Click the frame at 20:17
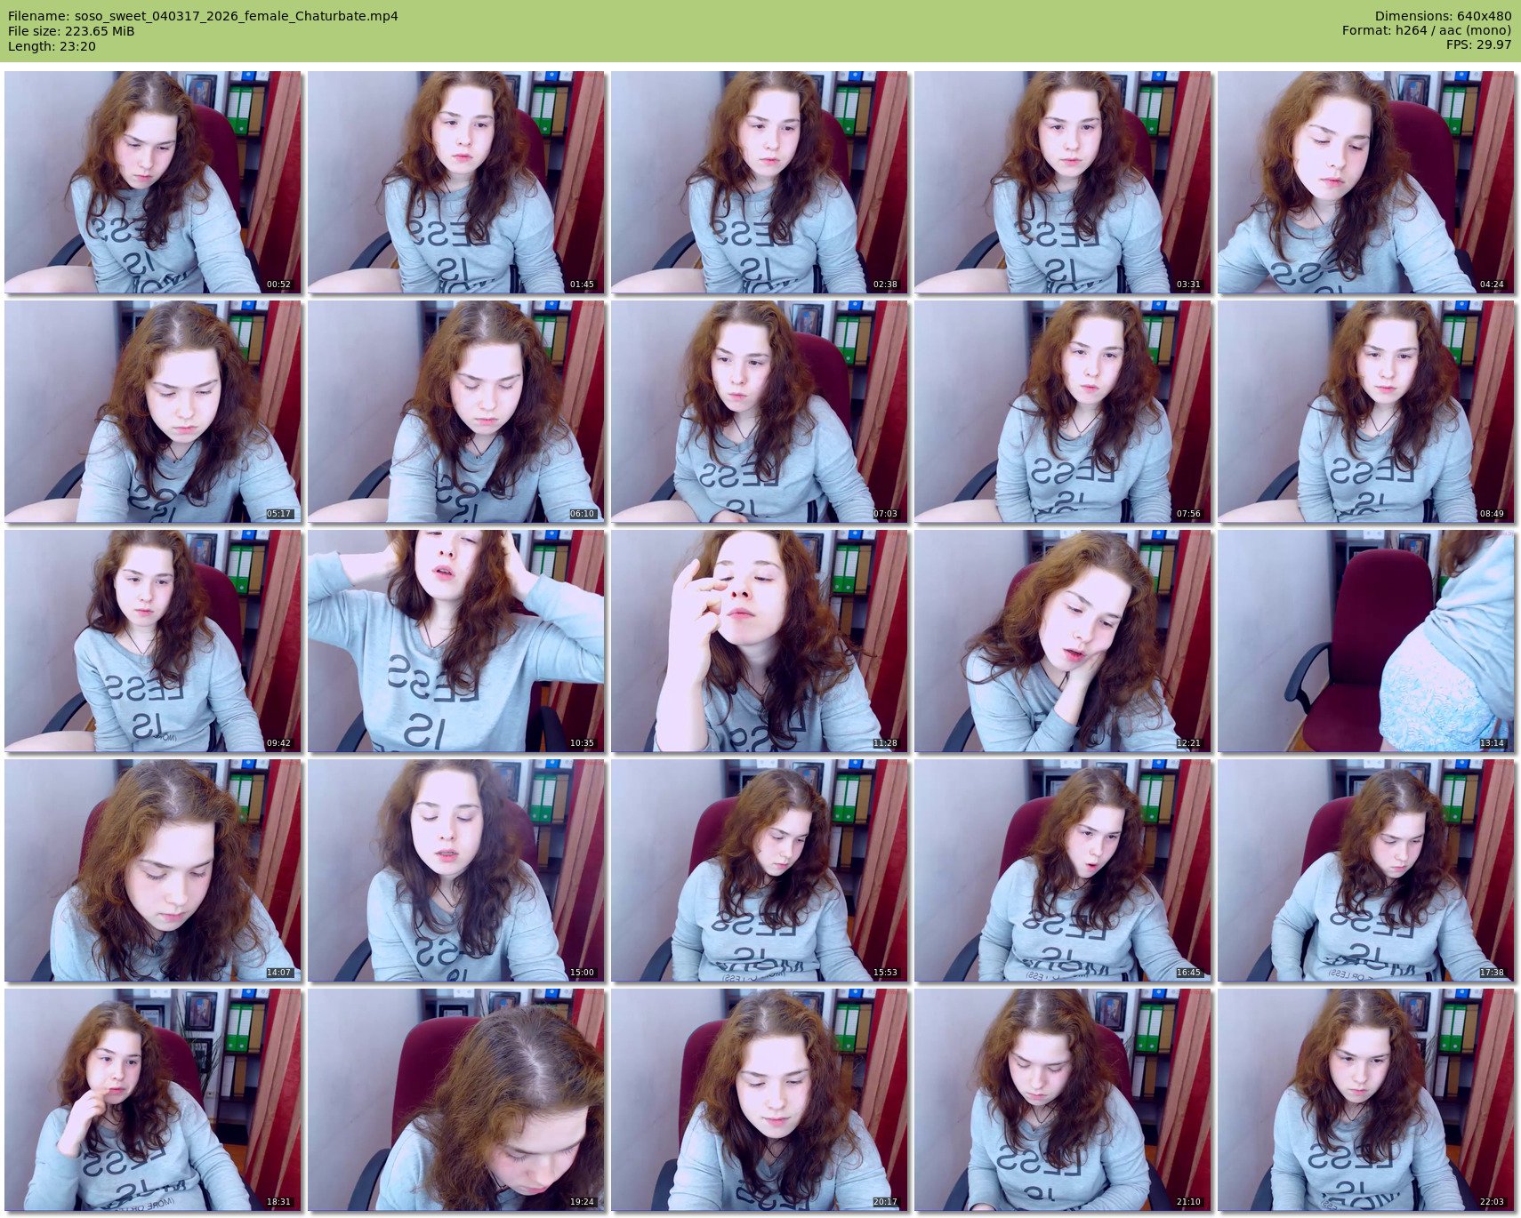This screenshot has height=1218, width=1521. point(760,1100)
